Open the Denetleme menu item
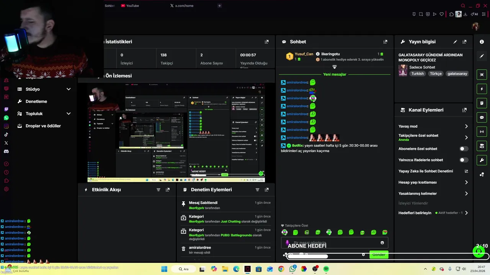Viewport: 490px width, 275px height. pyautogui.click(x=36, y=101)
